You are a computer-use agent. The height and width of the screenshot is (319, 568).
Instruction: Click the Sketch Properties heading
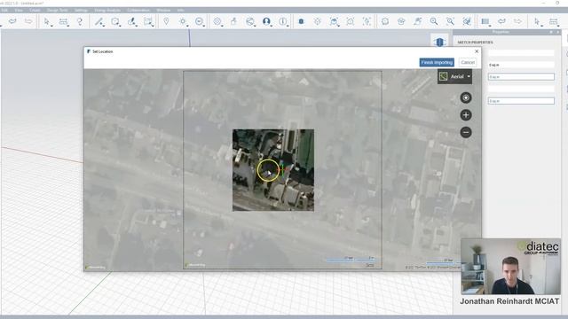[x=475, y=43]
